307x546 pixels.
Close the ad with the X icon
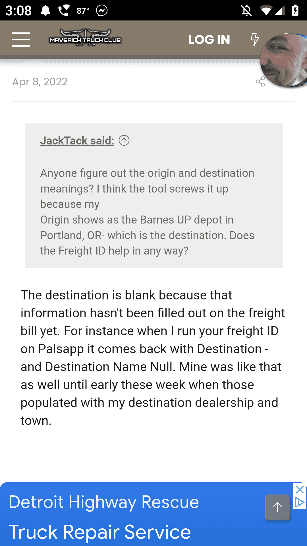click(x=300, y=490)
